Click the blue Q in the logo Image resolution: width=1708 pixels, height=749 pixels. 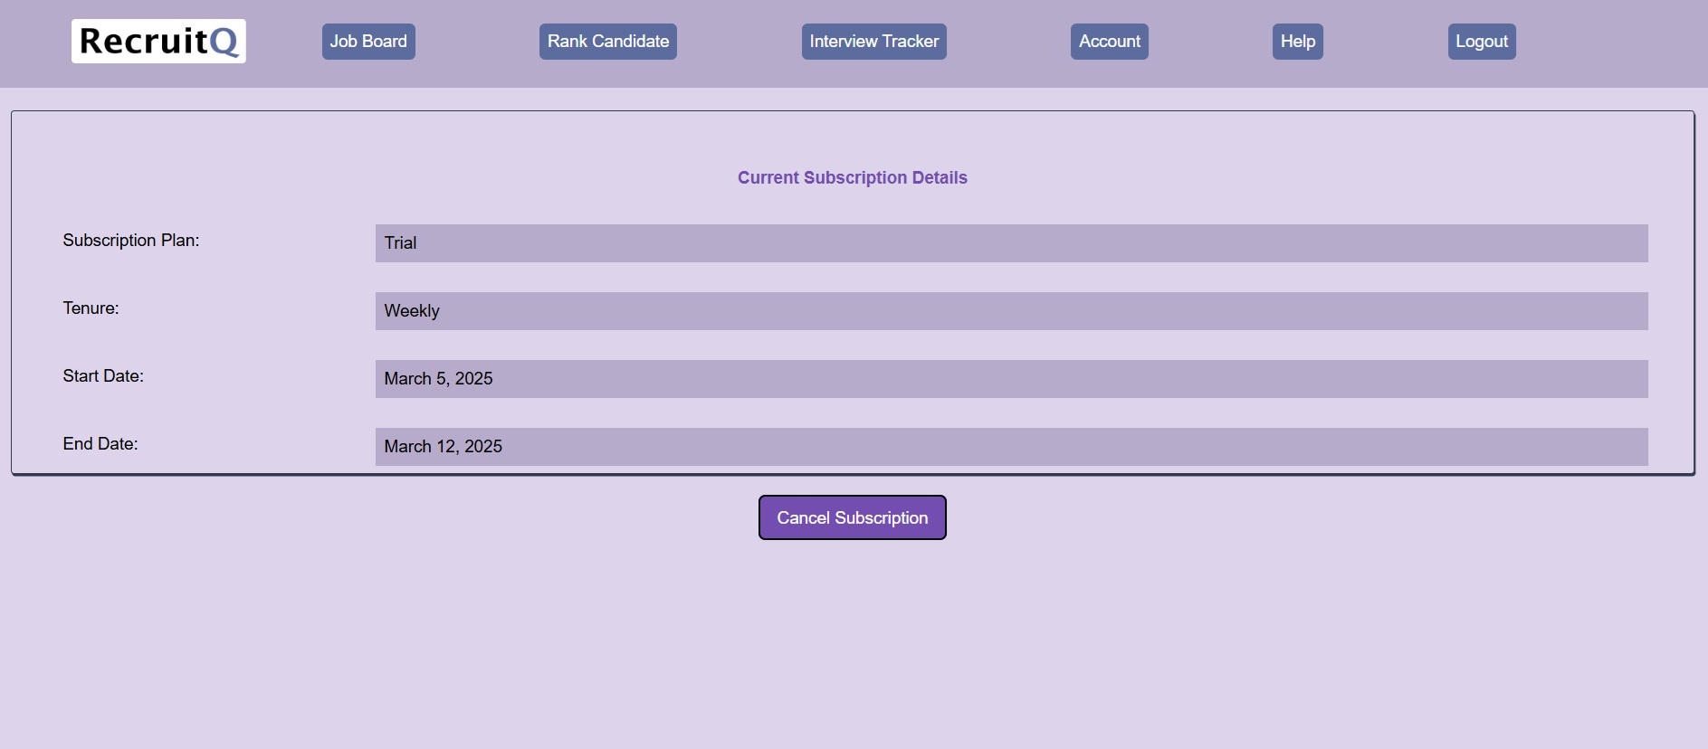point(224,43)
